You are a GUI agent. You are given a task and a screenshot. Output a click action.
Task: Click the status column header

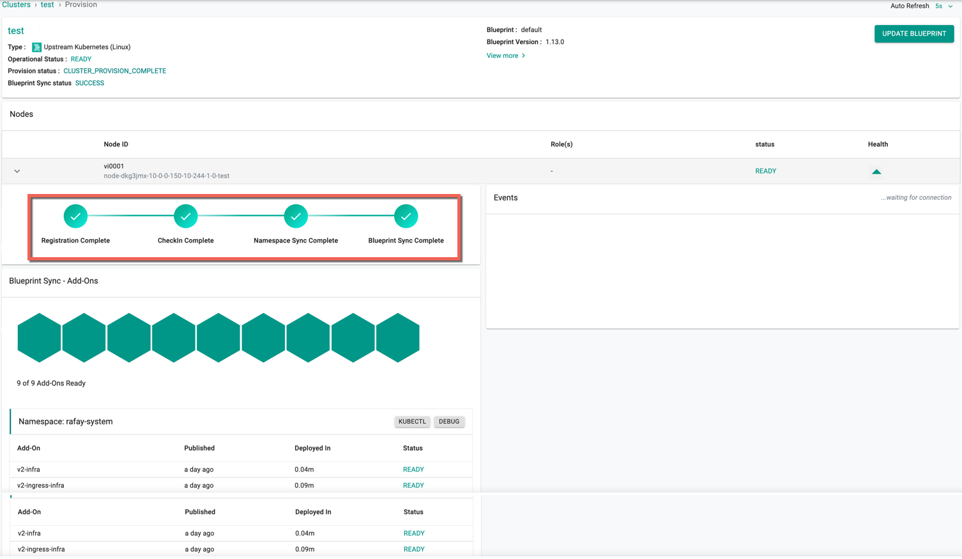coord(765,144)
